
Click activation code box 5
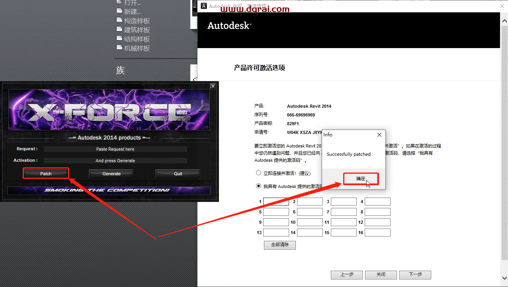point(276,212)
